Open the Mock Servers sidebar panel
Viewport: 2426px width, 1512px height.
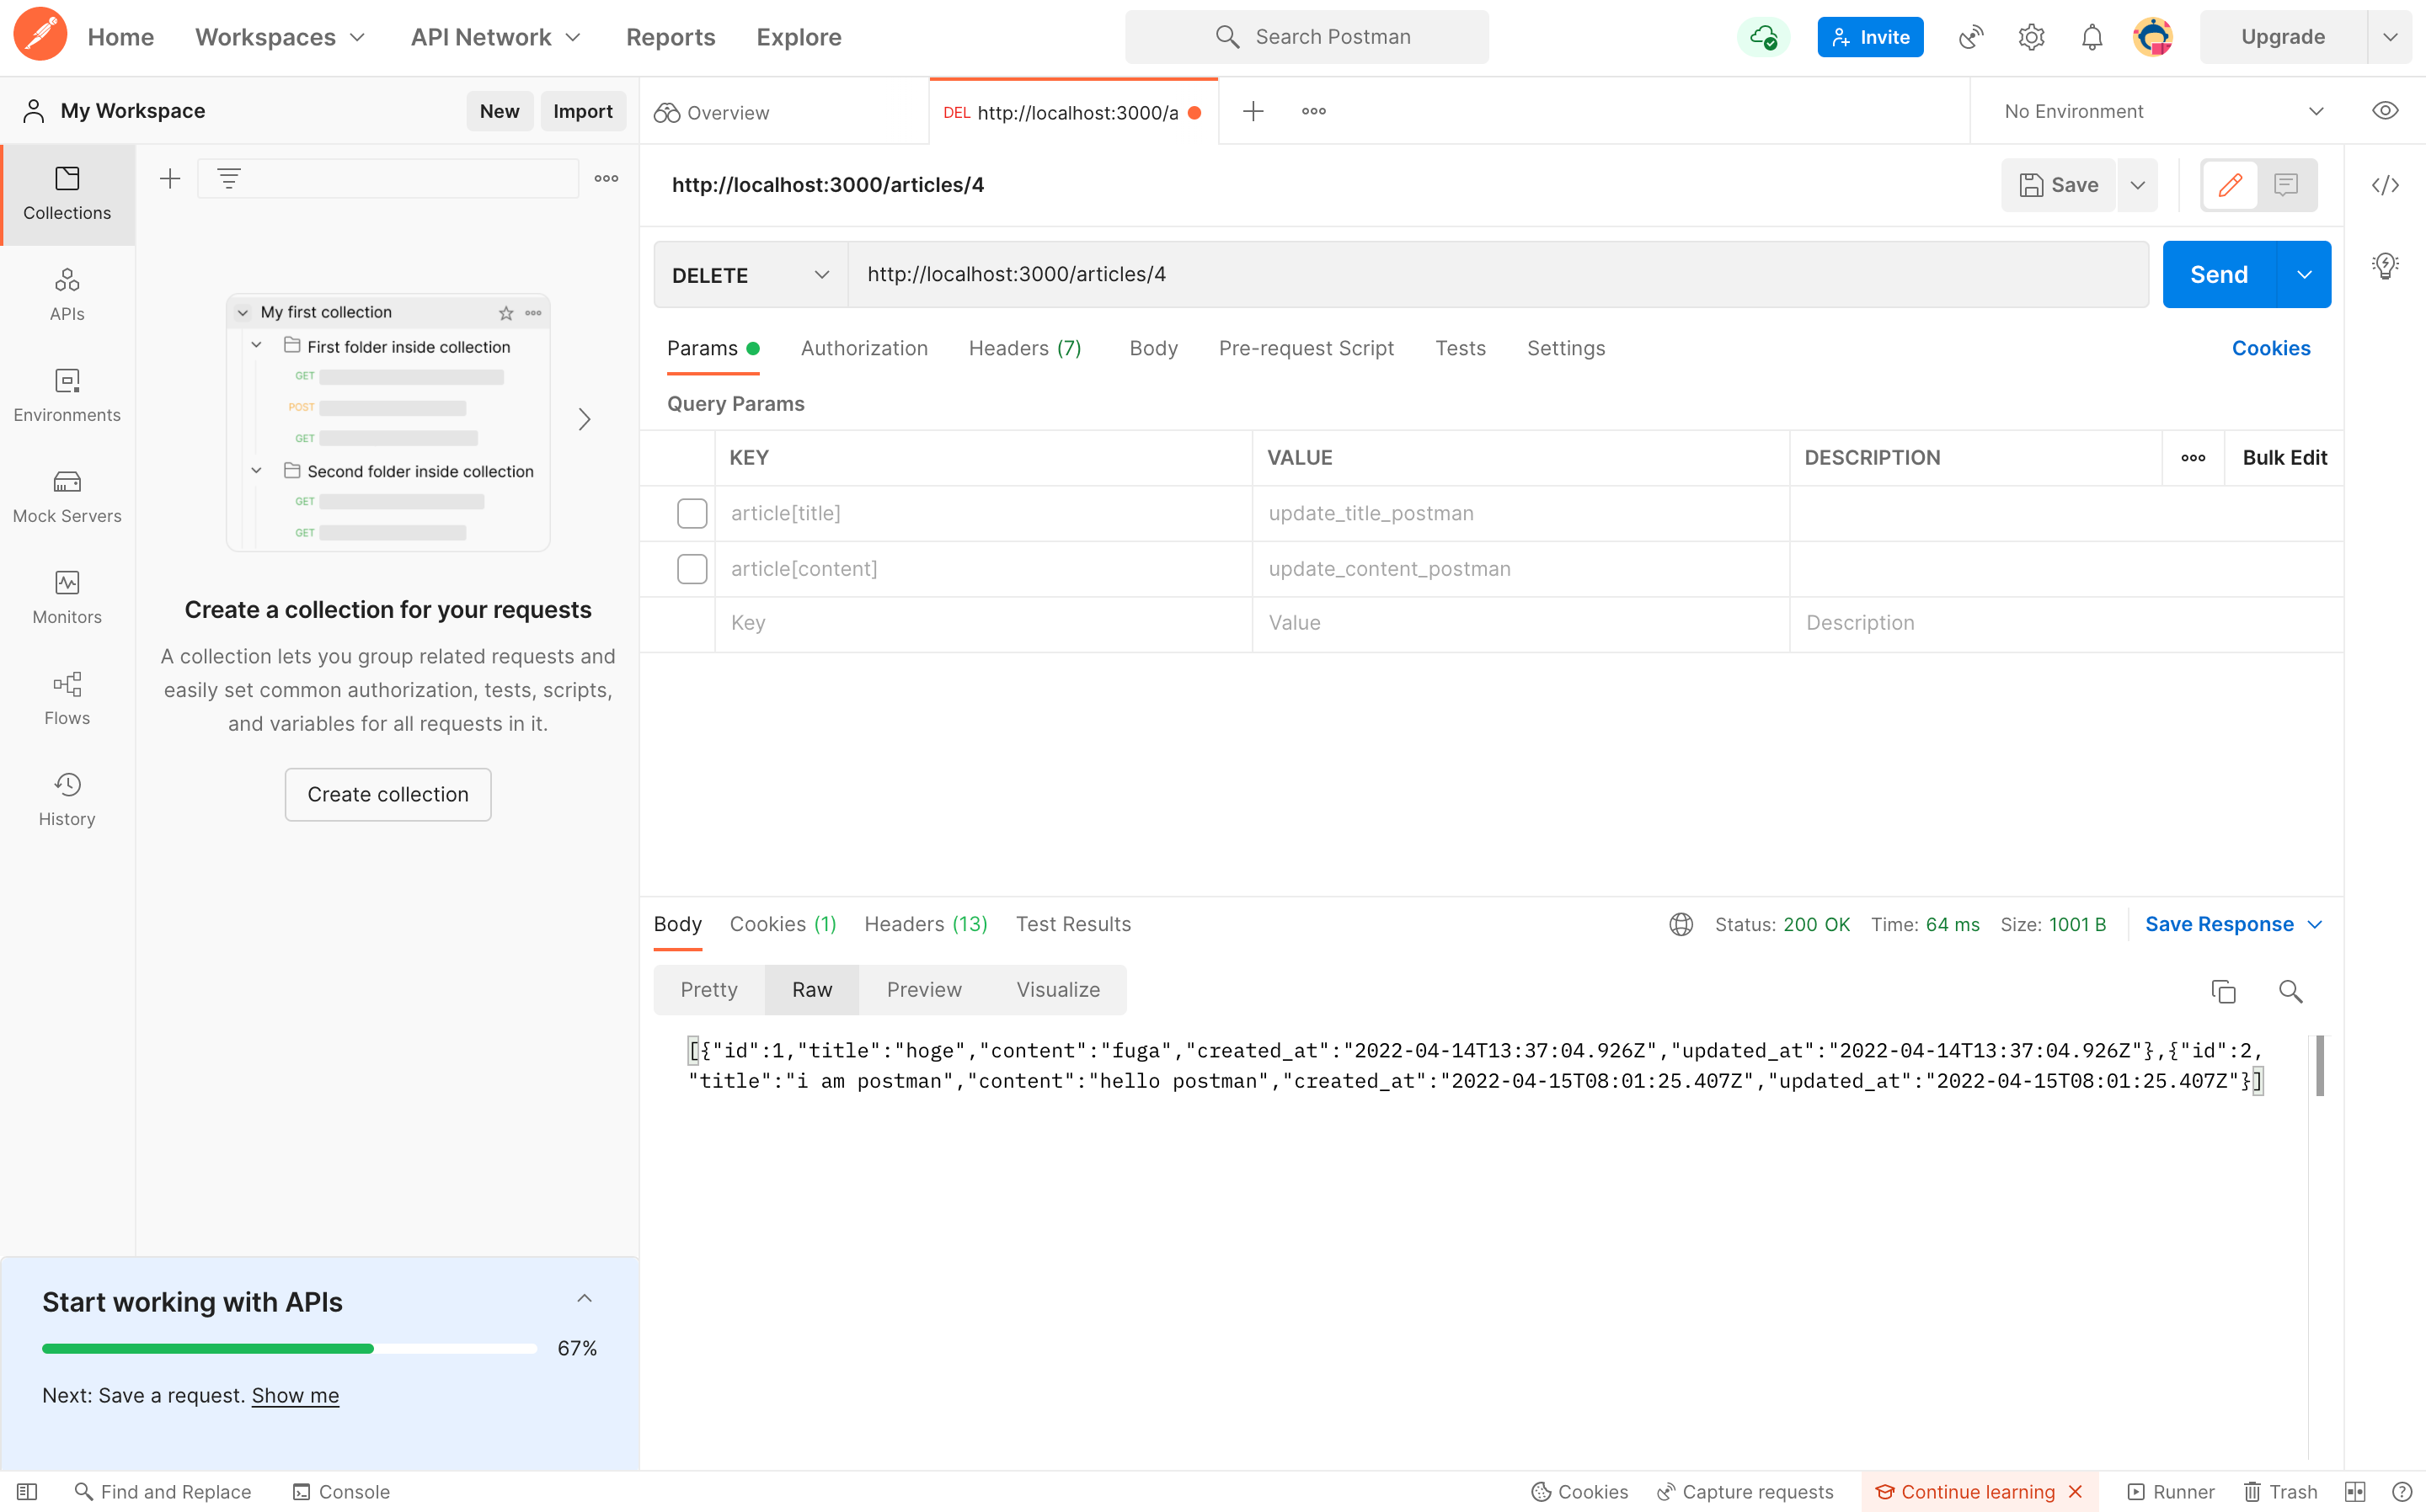tap(67, 496)
